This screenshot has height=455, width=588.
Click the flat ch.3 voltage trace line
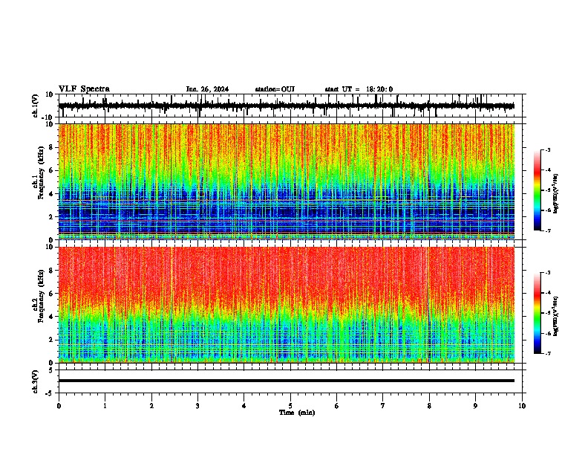pyautogui.click(x=287, y=381)
